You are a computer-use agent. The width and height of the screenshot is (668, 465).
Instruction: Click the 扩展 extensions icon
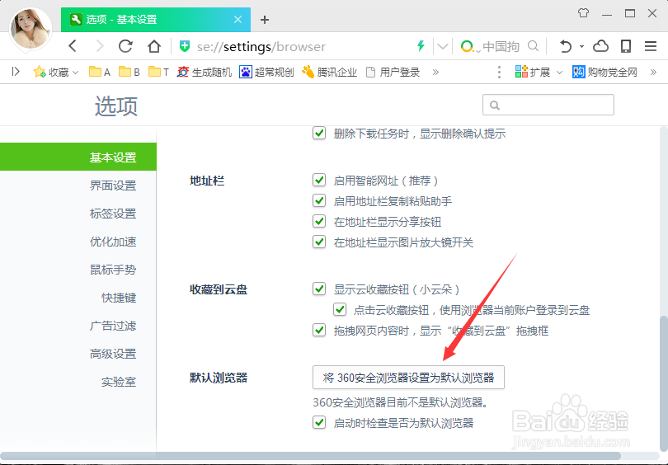[x=521, y=72]
